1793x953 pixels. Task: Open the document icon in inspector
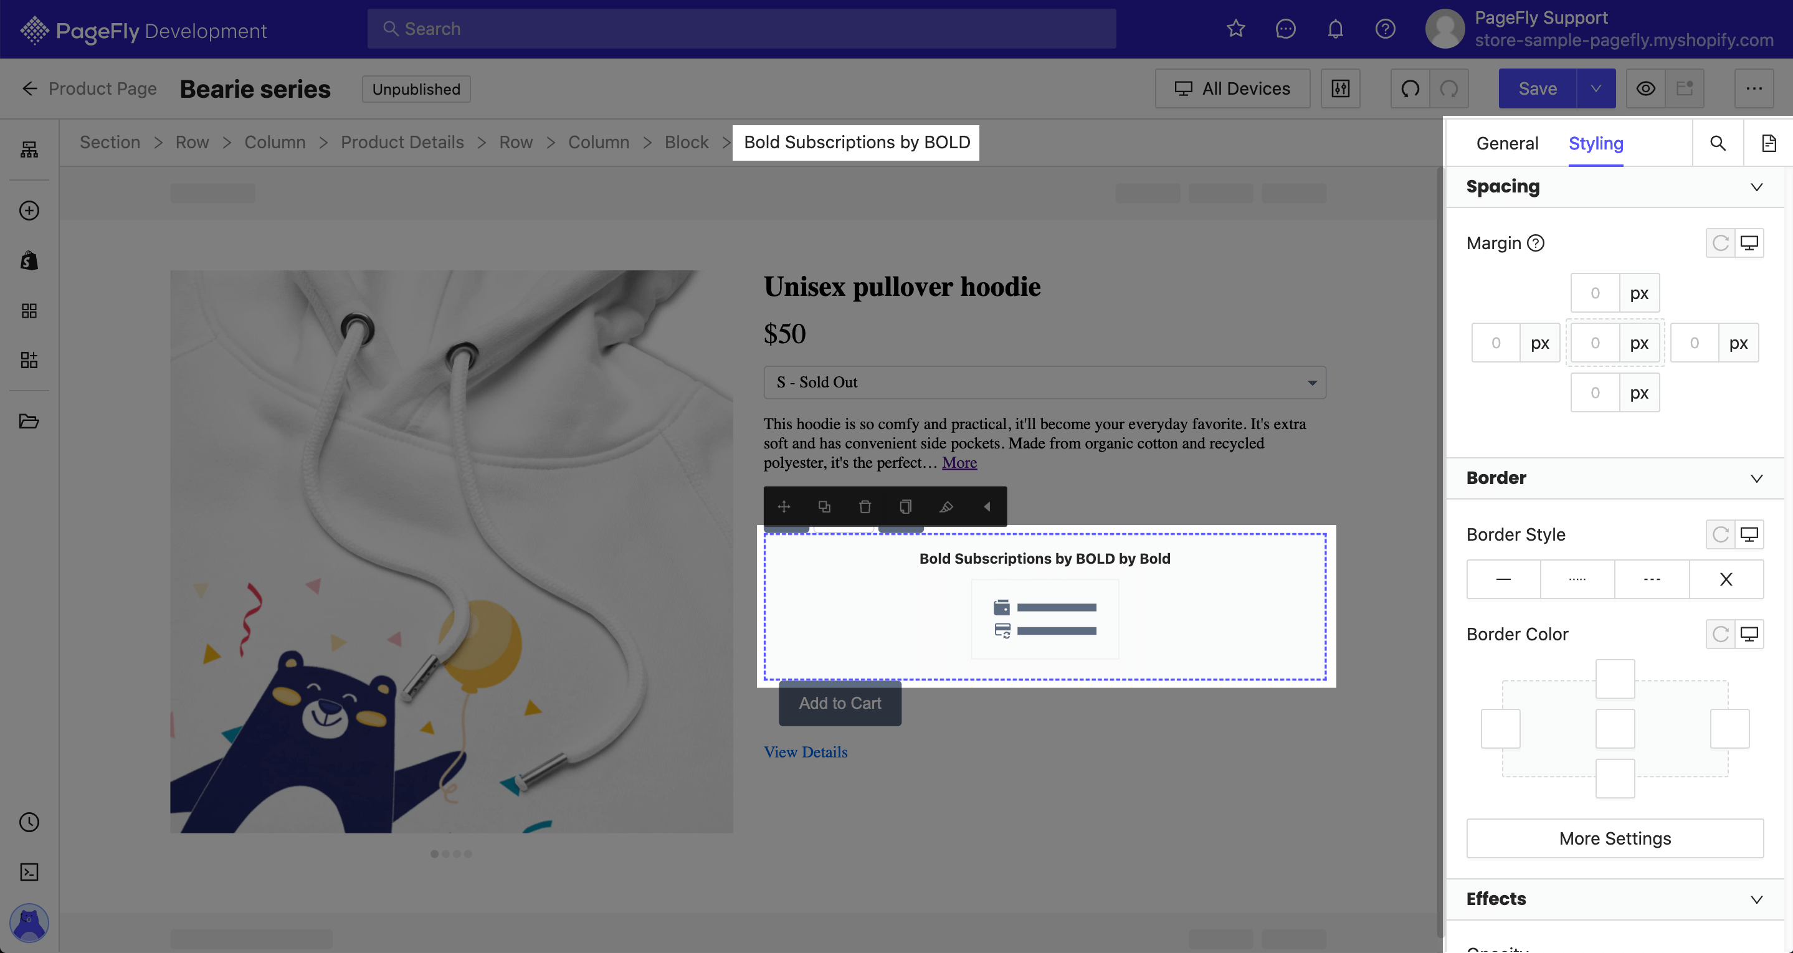[1769, 143]
